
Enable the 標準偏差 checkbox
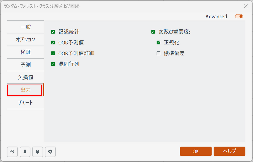(x=158, y=53)
